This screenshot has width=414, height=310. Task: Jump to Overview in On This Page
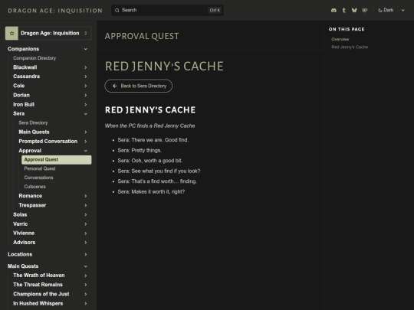(x=340, y=39)
